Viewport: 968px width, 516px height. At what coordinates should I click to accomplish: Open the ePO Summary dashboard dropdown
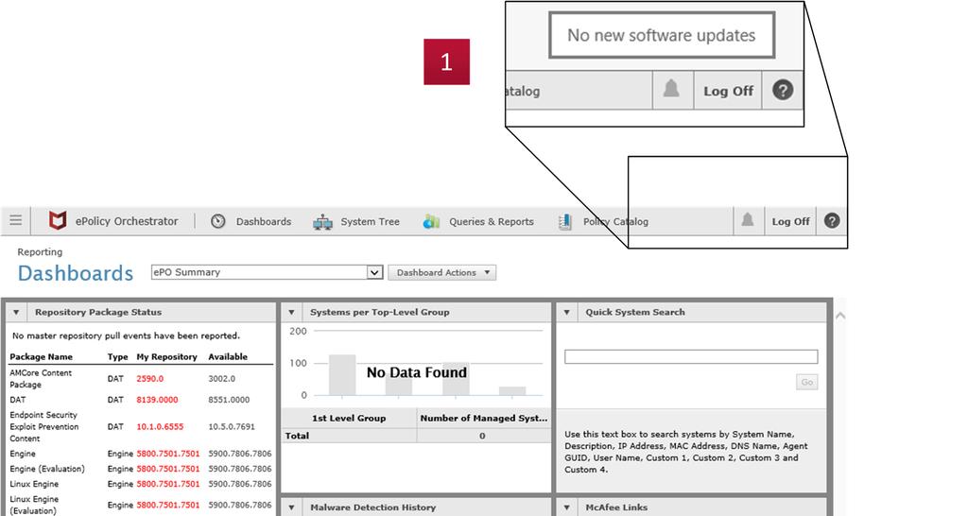pyautogui.click(x=268, y=272)
